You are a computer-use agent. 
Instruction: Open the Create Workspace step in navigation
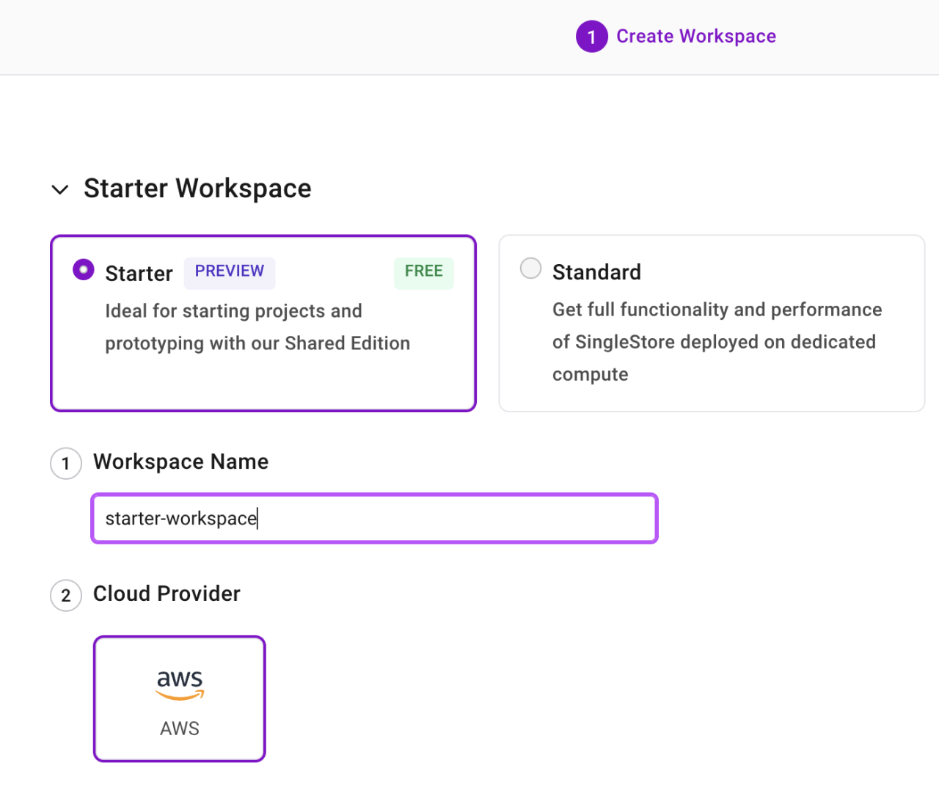[x=695, y=36]
